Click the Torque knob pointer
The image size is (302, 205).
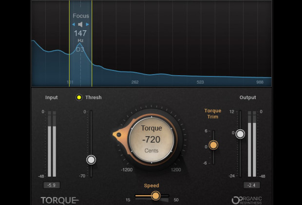pos(118,135)
